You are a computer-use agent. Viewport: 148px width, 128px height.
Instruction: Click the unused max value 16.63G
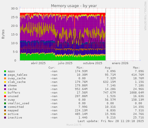tap(138, 96)
